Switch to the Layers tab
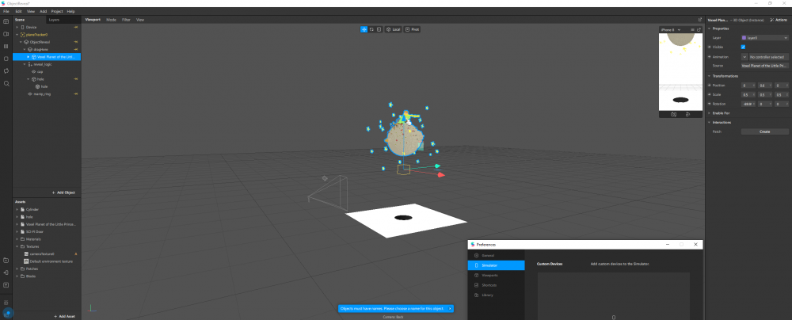Viewport: 792px width, 320px height. [54, 19]
